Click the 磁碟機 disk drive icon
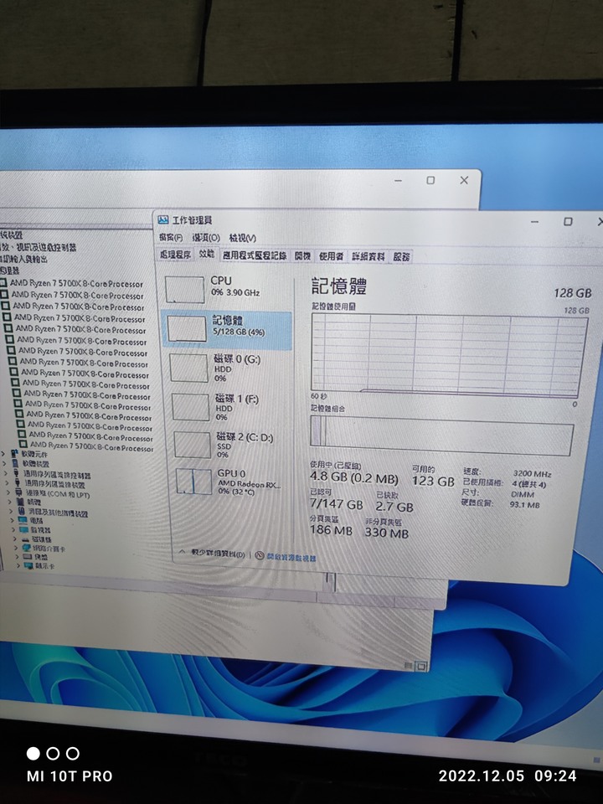 click(26, 539)
